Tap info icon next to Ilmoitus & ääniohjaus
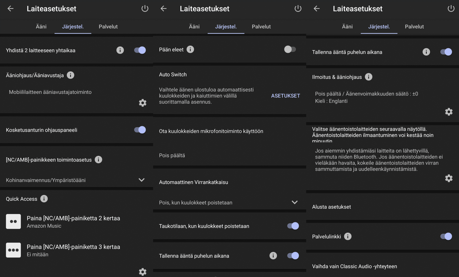Image resolution: width=459 pixels, height=277 pixels. (369, 77)
